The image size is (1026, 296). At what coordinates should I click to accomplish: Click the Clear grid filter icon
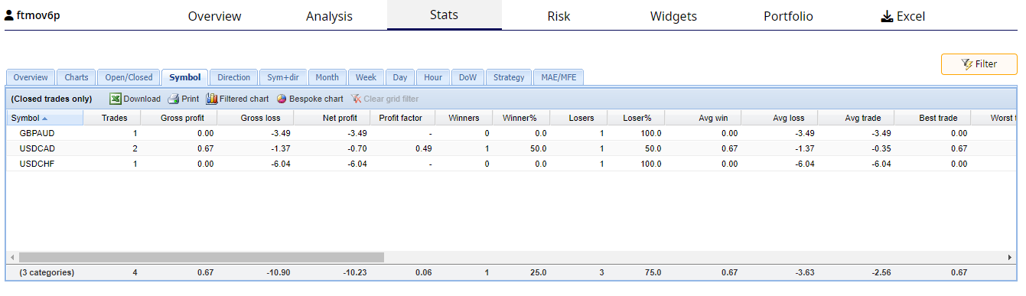click(356, 99)
